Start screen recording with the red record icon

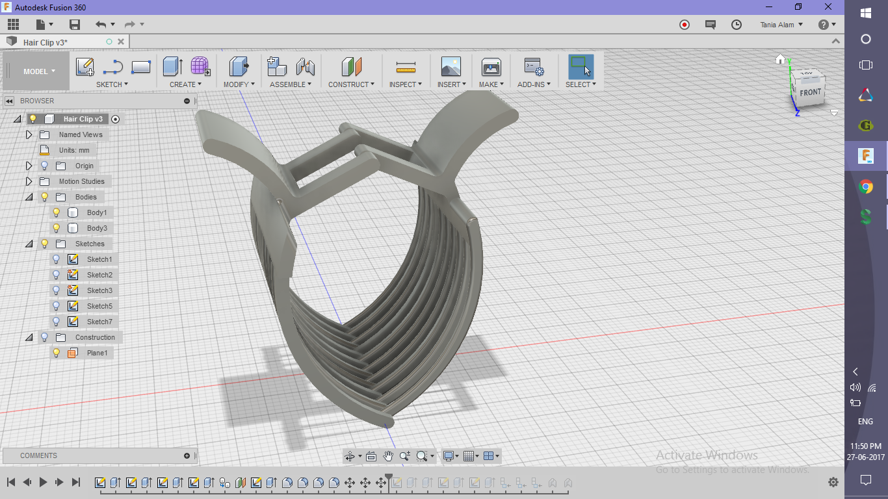point(685,25)
